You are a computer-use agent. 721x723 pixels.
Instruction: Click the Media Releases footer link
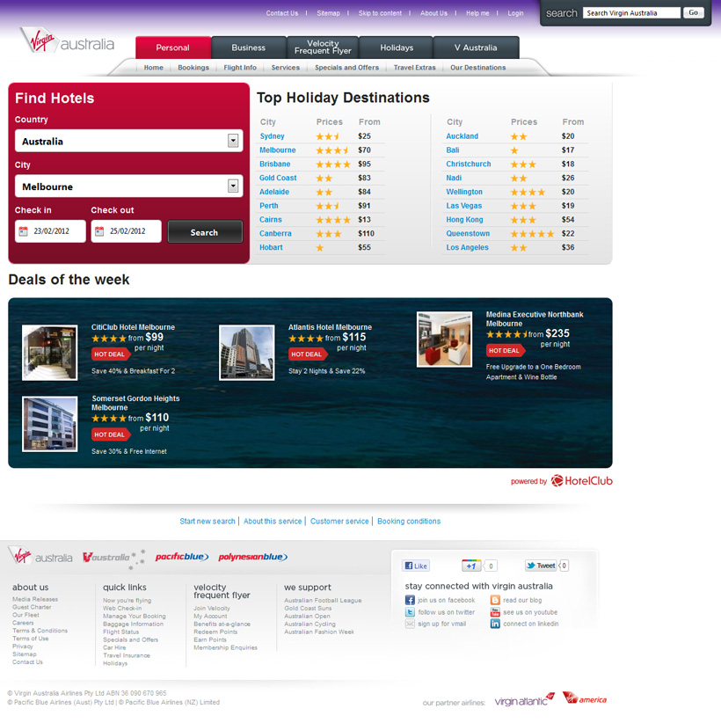pos(35,599)
